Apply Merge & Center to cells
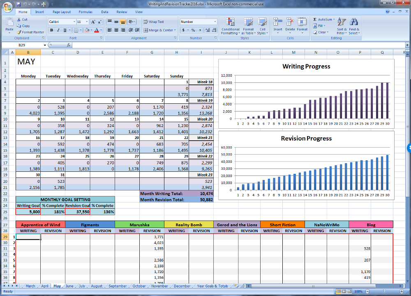 (x=158, y=30)
